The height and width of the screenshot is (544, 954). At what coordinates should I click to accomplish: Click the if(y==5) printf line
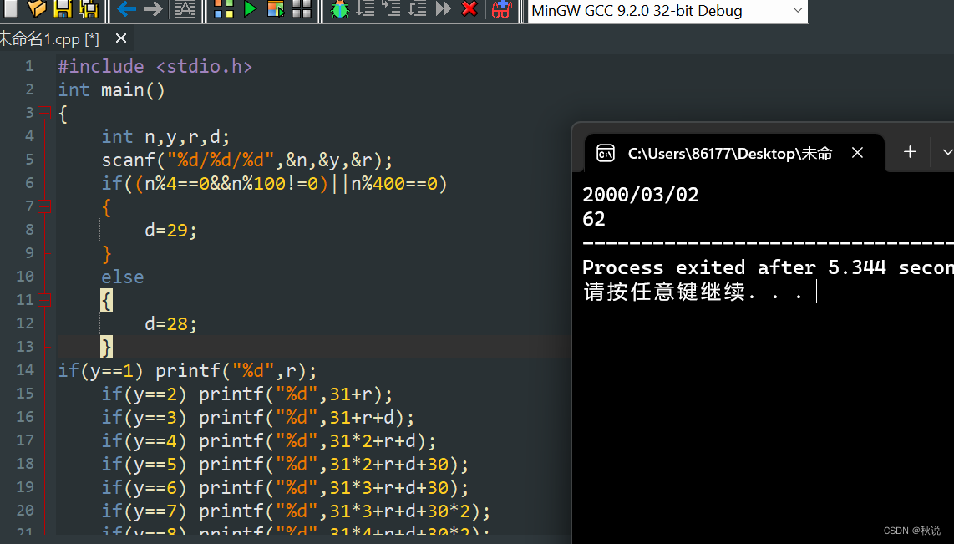click(x=286, y=465)
